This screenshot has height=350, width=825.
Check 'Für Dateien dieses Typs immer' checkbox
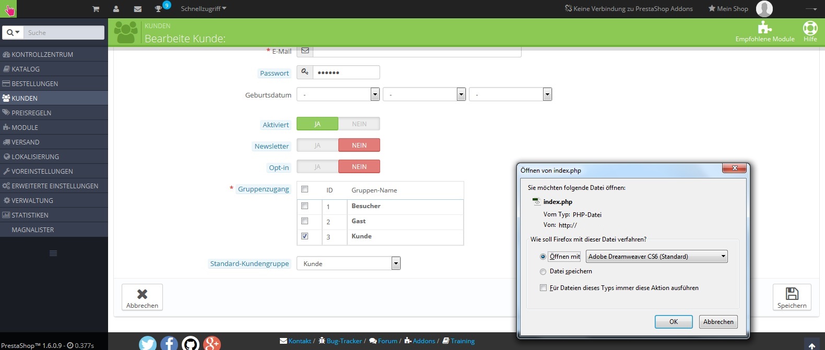(543, 288)
